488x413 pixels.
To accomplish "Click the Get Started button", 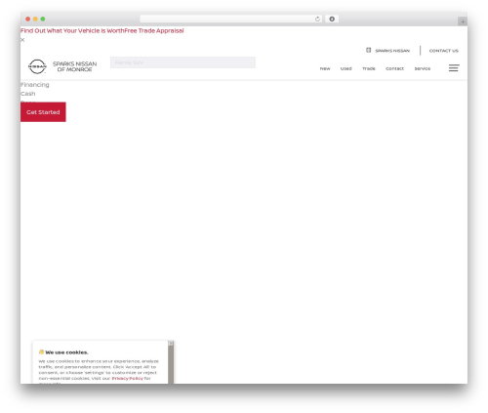I will point(43,112).
